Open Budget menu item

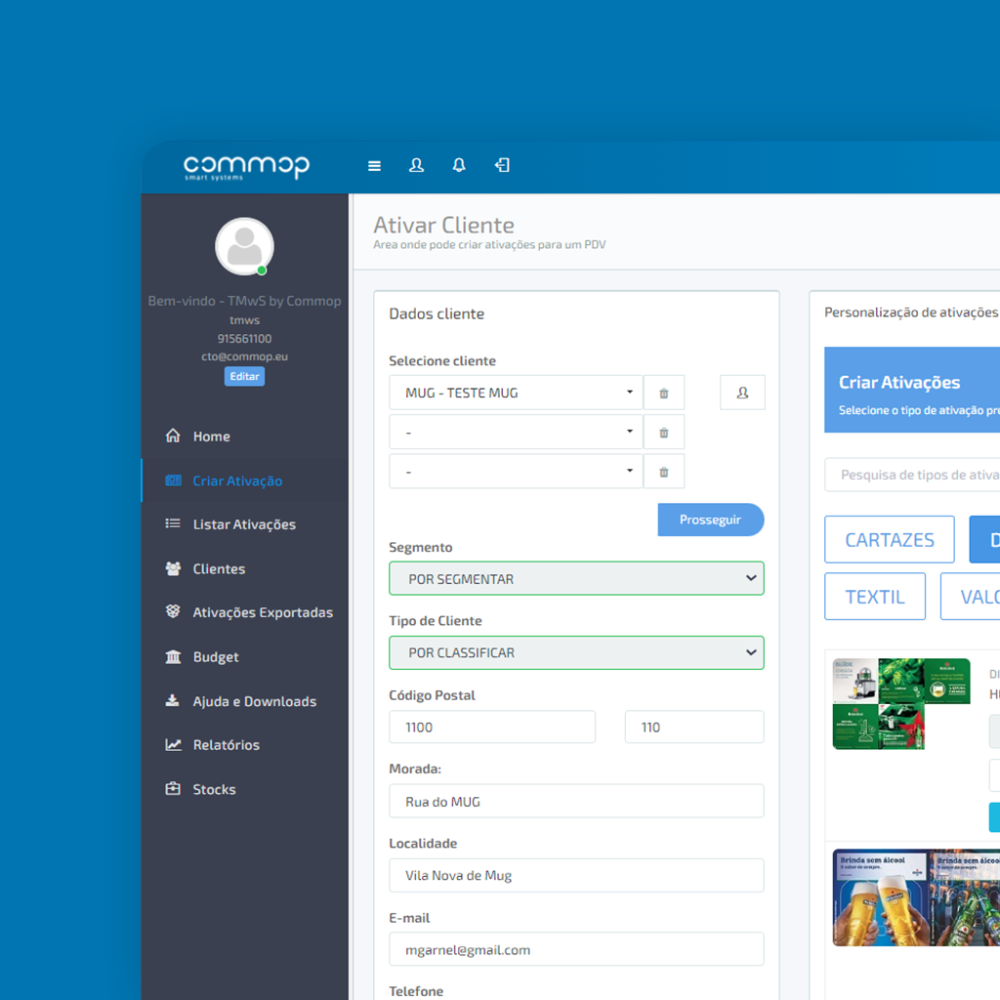tap(245, 656)
